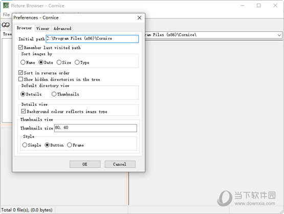Choose Details as default directory view
Image resolution: width=284 pixels, height=214 pixels.
pyautogui.click(x=31, y=94)
